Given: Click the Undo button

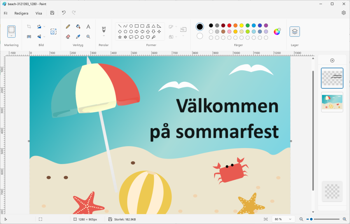Looking at the screenshot, I should click(64, 13).
